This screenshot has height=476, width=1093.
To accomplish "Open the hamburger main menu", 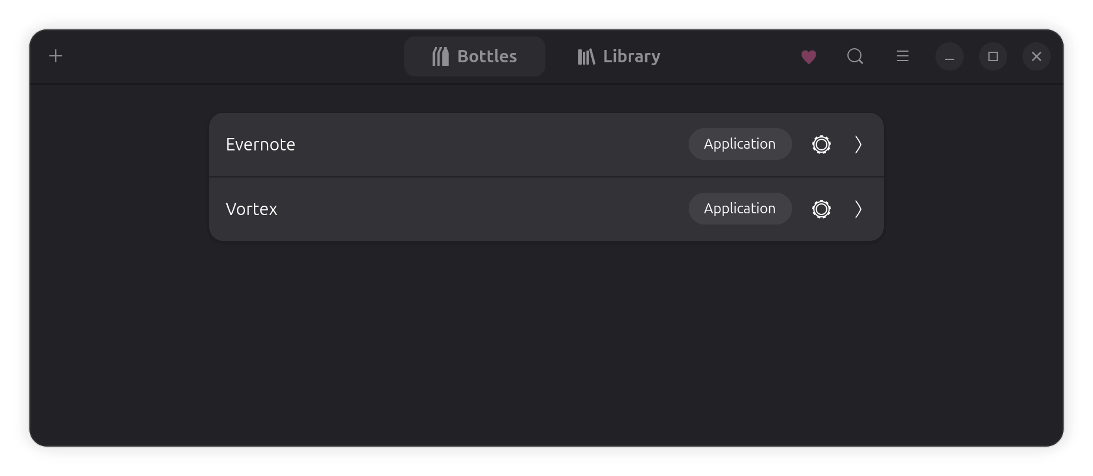I will [x=903, y=56].
